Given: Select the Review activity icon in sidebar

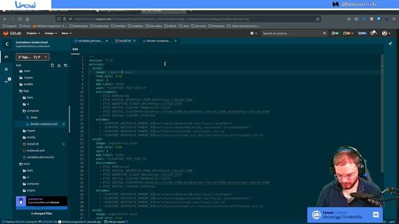Looking at the screenshot, I should pos(6,69).
